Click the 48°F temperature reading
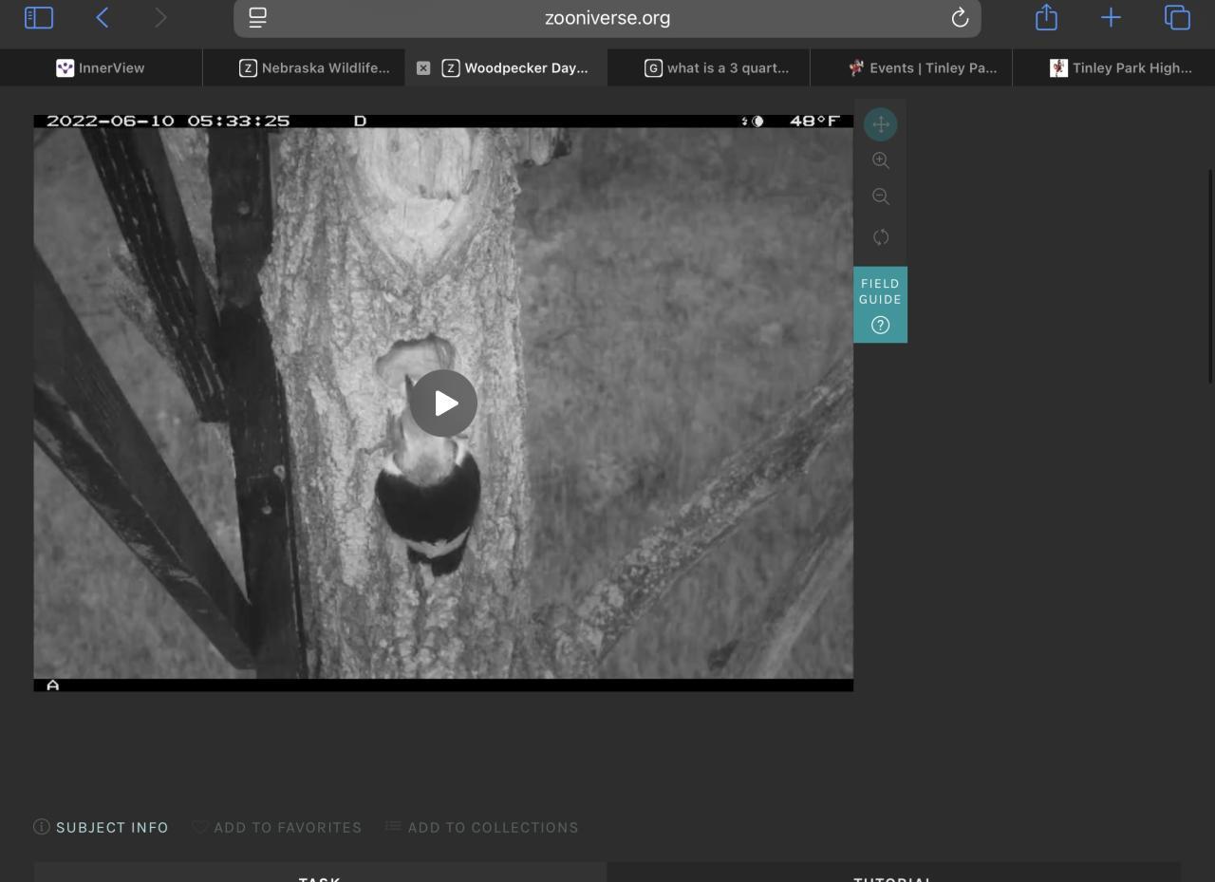 [x=814, y=121]
